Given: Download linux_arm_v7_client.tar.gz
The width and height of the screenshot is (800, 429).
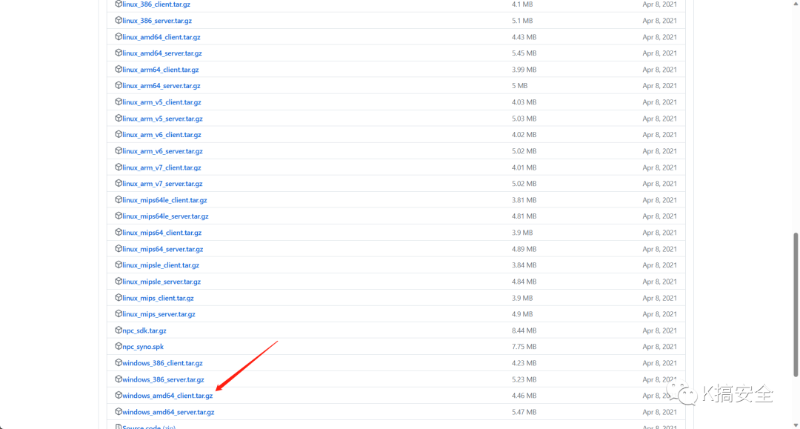Looking at the screenshot, I should point(161,168).
